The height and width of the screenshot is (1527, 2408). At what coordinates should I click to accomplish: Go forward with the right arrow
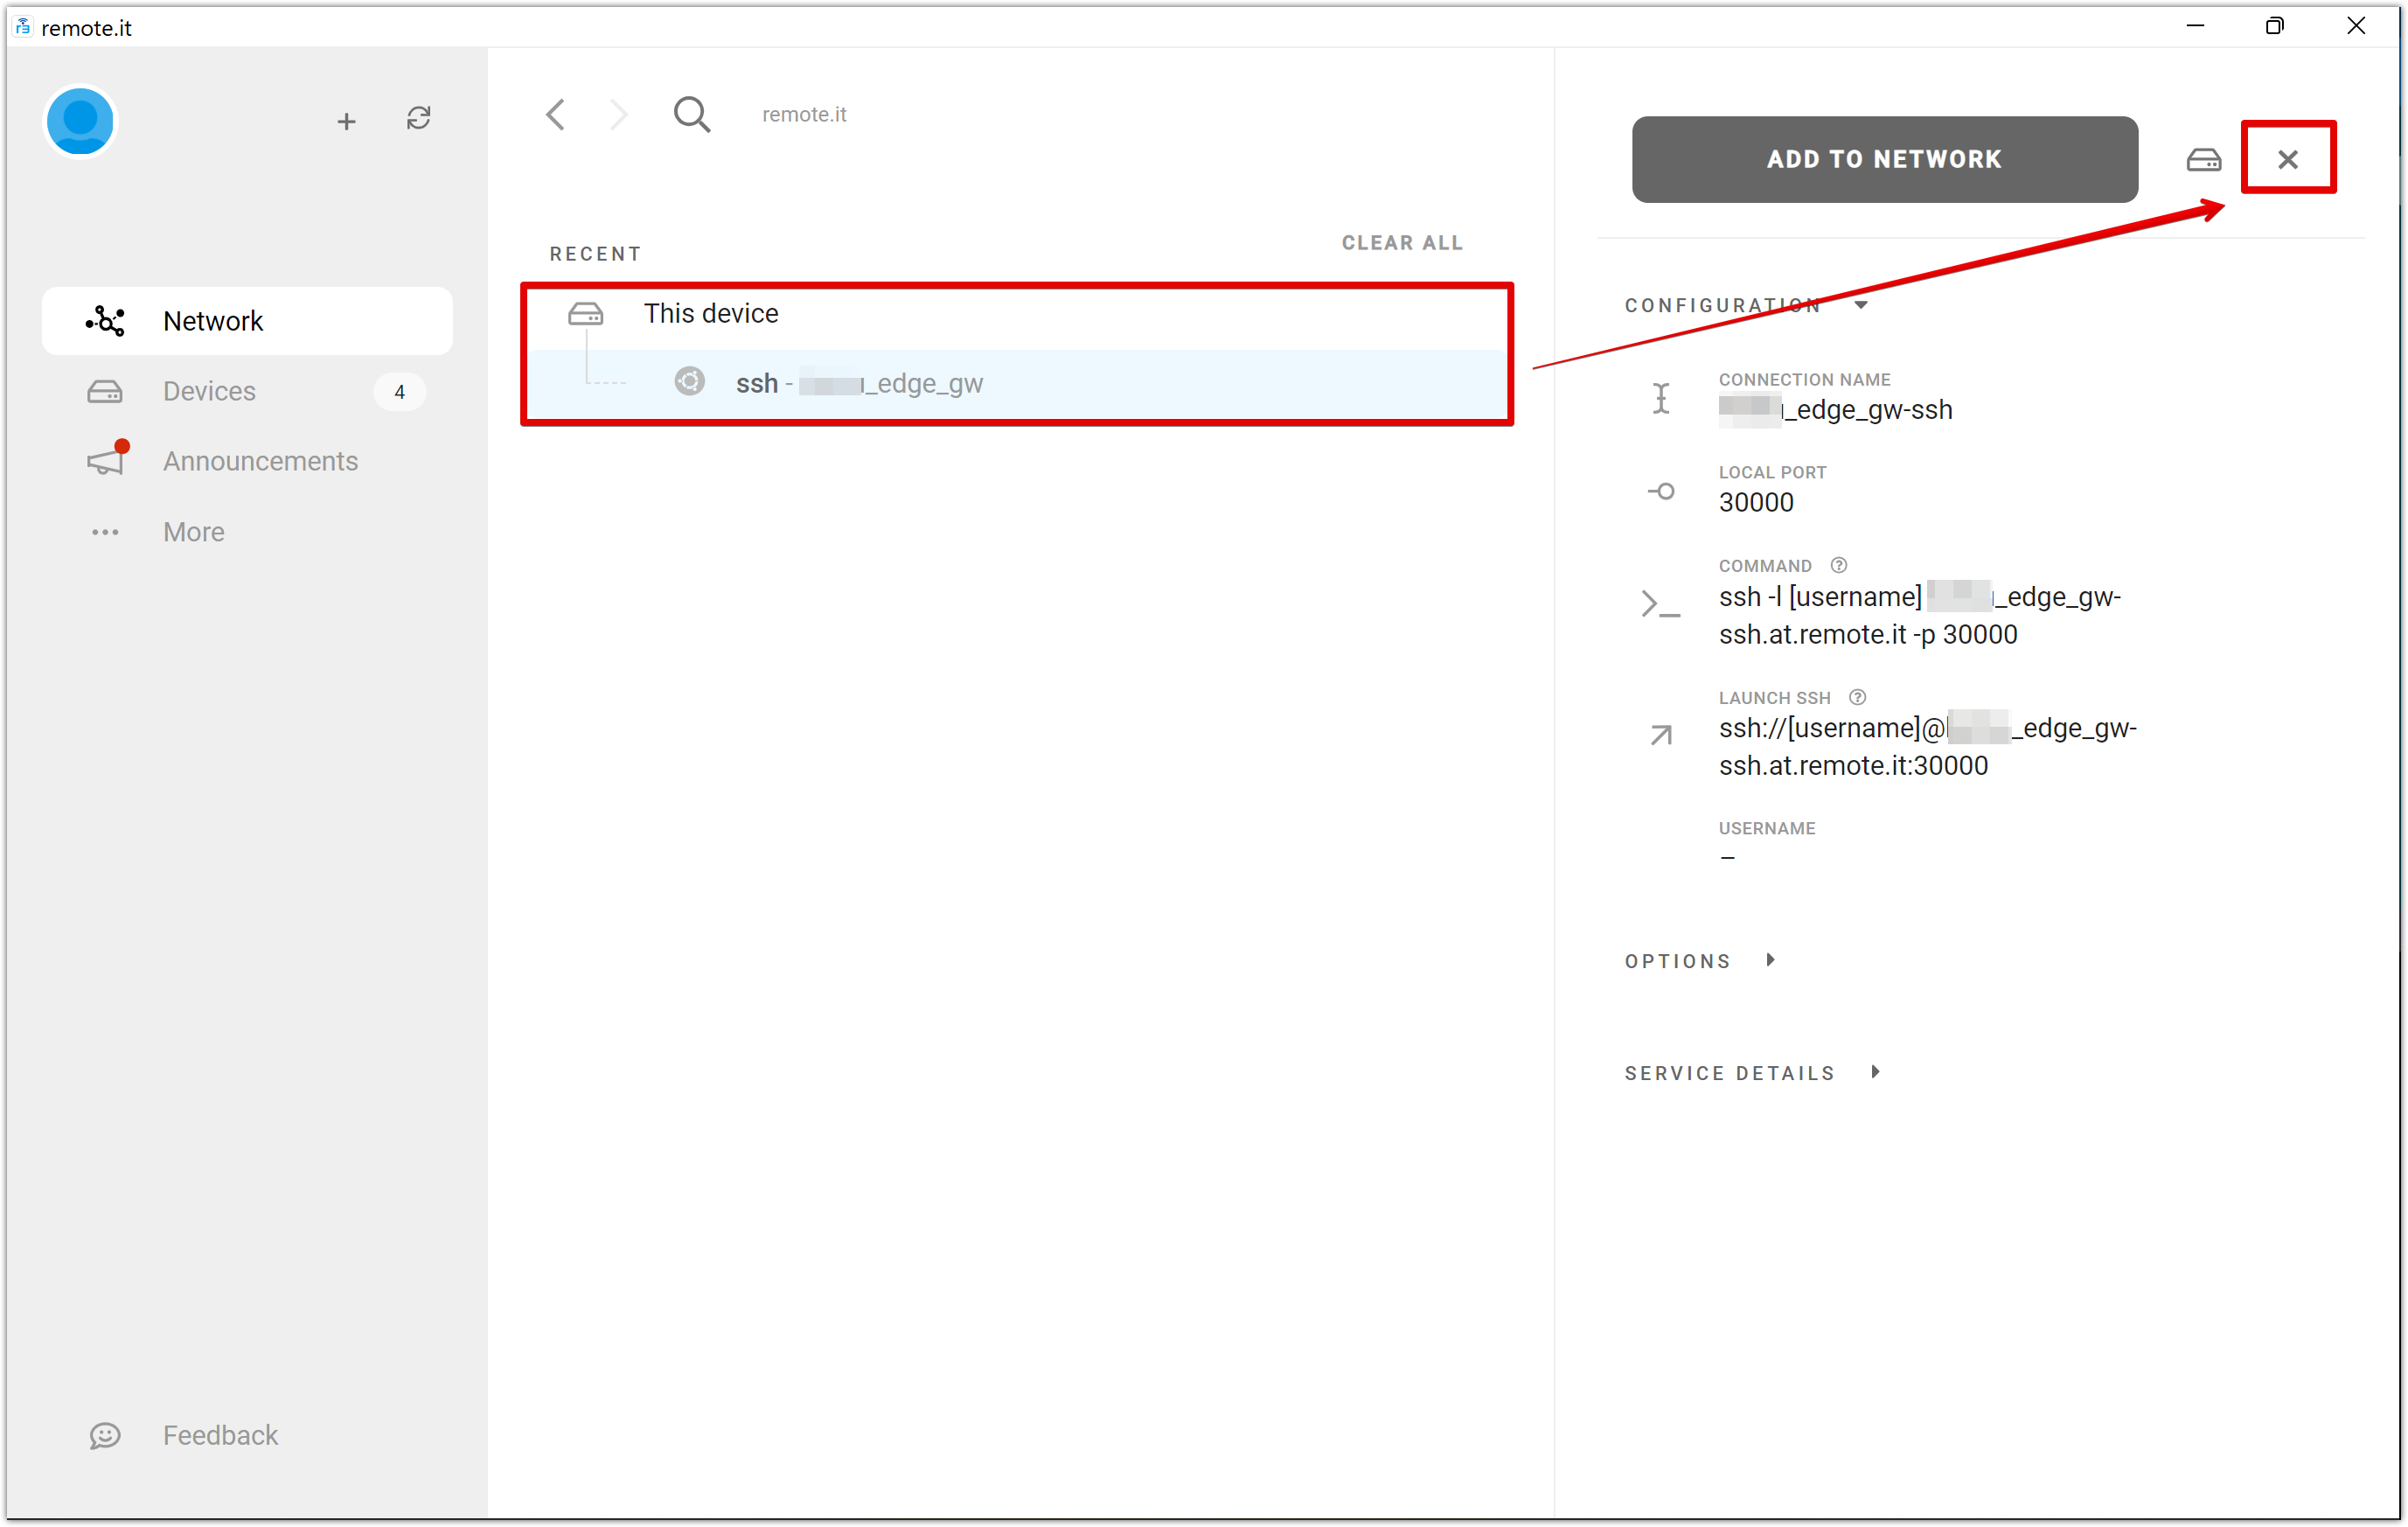pyautogui.click(x=620, y=114)
